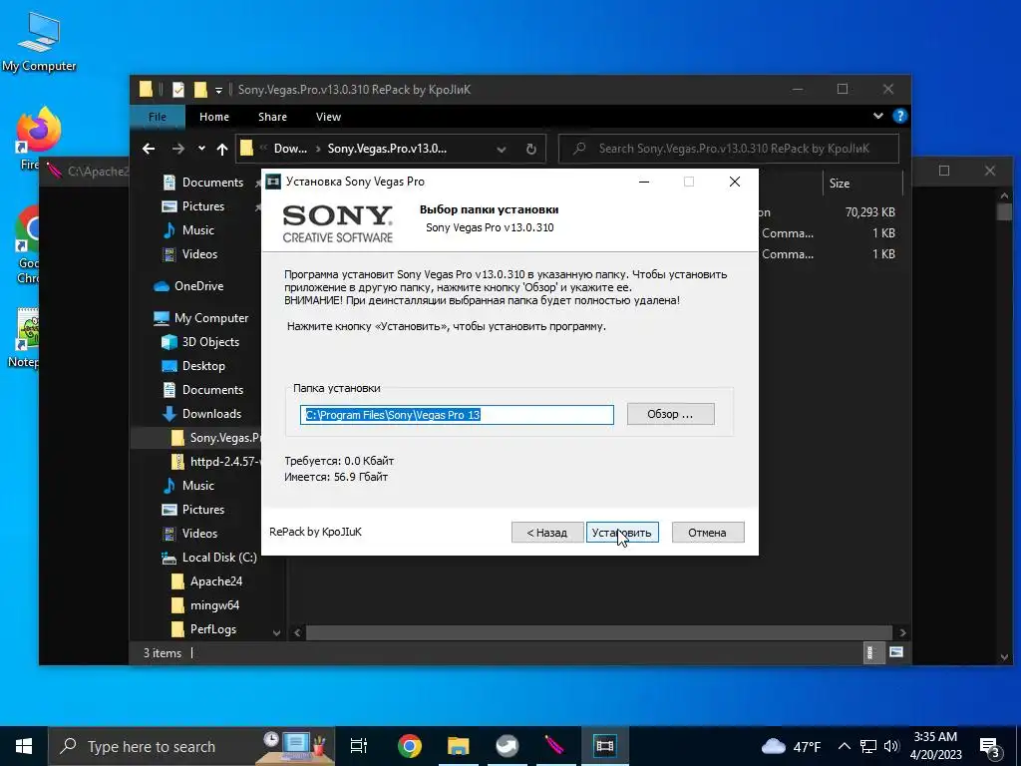1021x766 pixels.
Task: Show hidden system tray icons
Action: 844,746
